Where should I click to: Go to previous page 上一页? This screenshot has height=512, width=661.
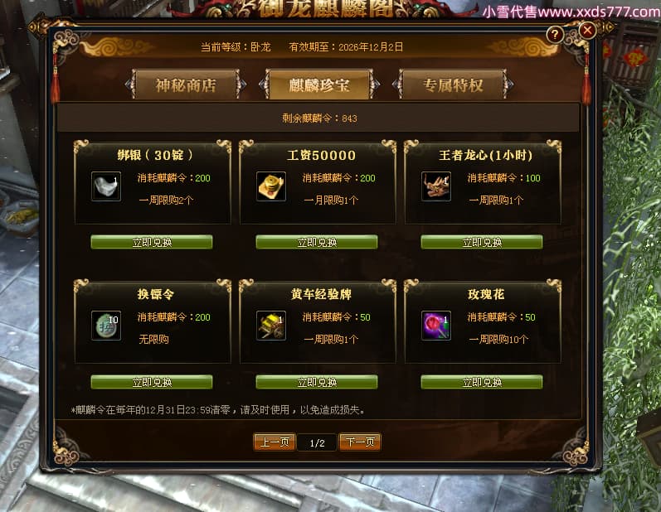(275, 442)
